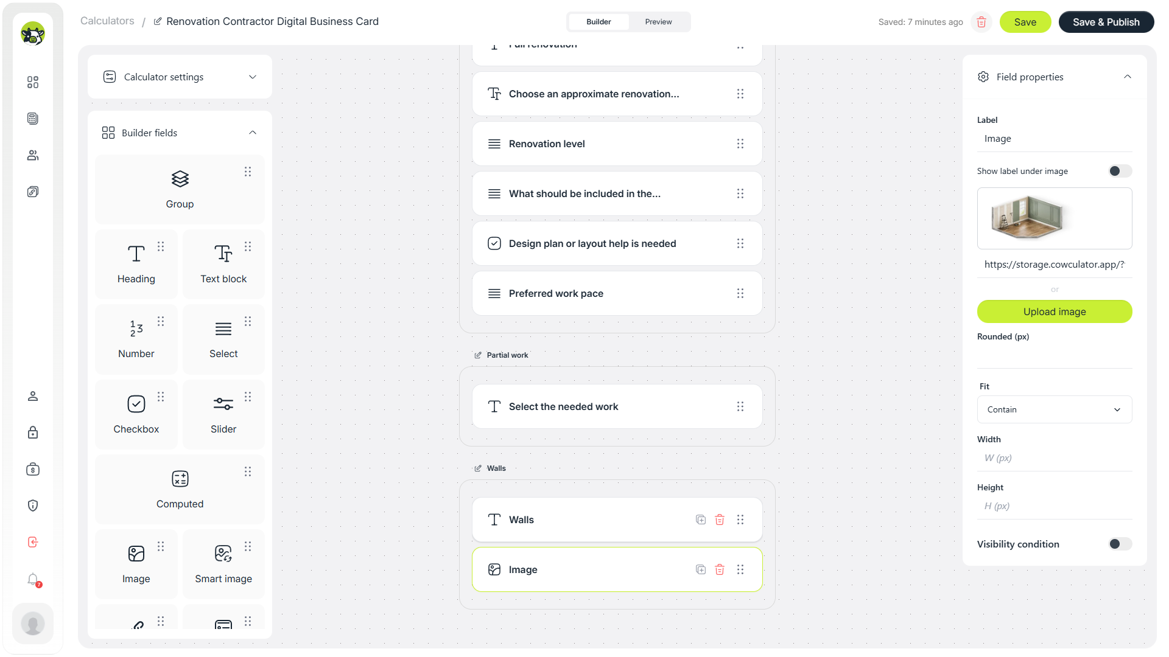
Task: Click the Upload image button
Action: [x=1055, y=311]
